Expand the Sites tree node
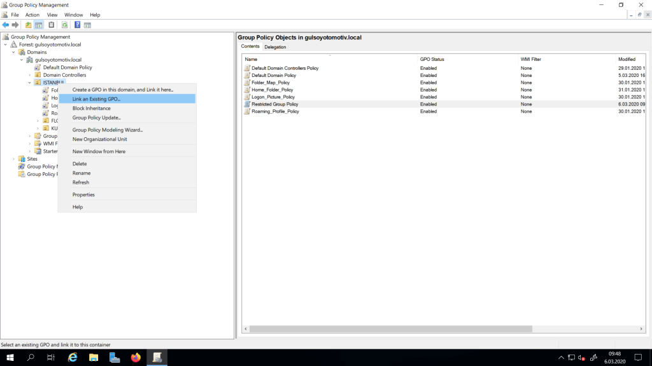This screenshot has width=652, height=366. [x=13, y=159]
